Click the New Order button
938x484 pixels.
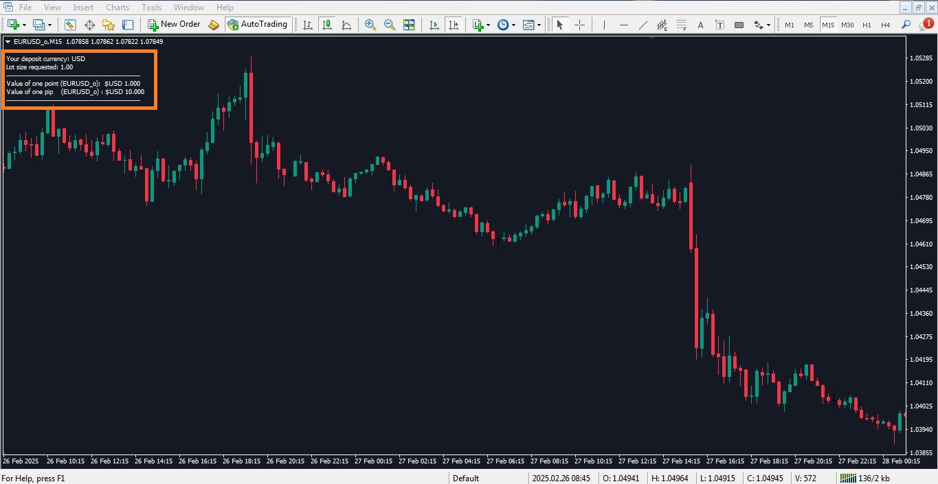(x=173, y=25)
